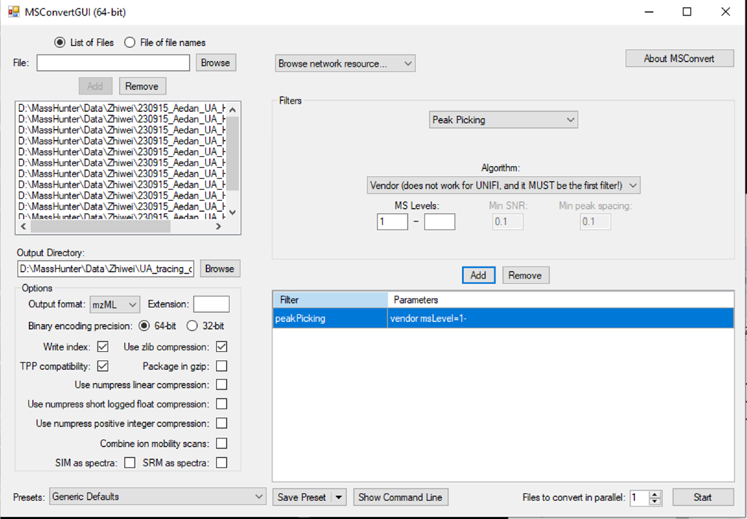Click the Save Preset button
This screenshot has width=747, height=519.
click(x=302, y=497)
